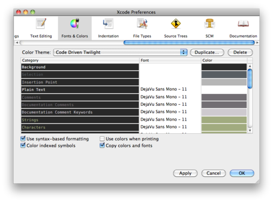Click the Font column header
This screenshot has height=202, width=273.
[170, 60]
